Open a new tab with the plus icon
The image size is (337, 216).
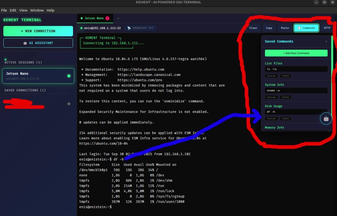click(118, 18)
